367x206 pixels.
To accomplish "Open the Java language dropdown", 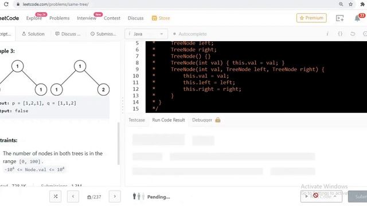I will (x=146, y=34).
